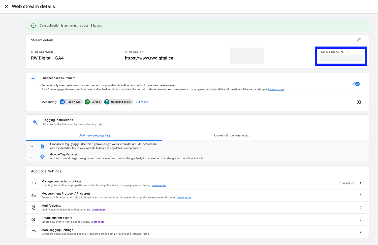Switch to Add new on-page tag tab
The height and width of the screenshot is (245, 378).
click(94, 135)
